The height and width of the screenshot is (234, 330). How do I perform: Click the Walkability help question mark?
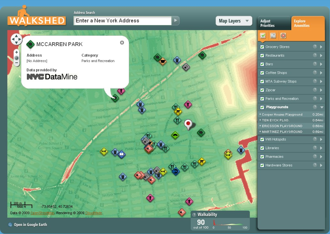(194, 214)
